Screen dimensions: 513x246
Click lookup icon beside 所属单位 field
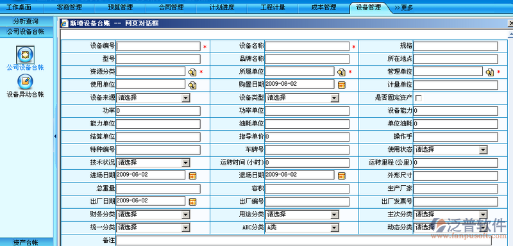[x=342, y=72]
